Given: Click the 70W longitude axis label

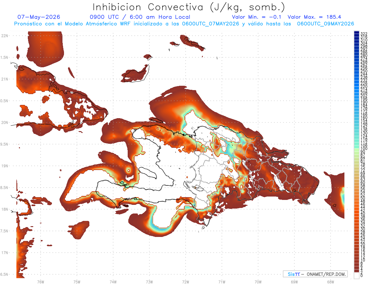Looking at the screenshot, I should pyautogui.click(x=258, y=282).
